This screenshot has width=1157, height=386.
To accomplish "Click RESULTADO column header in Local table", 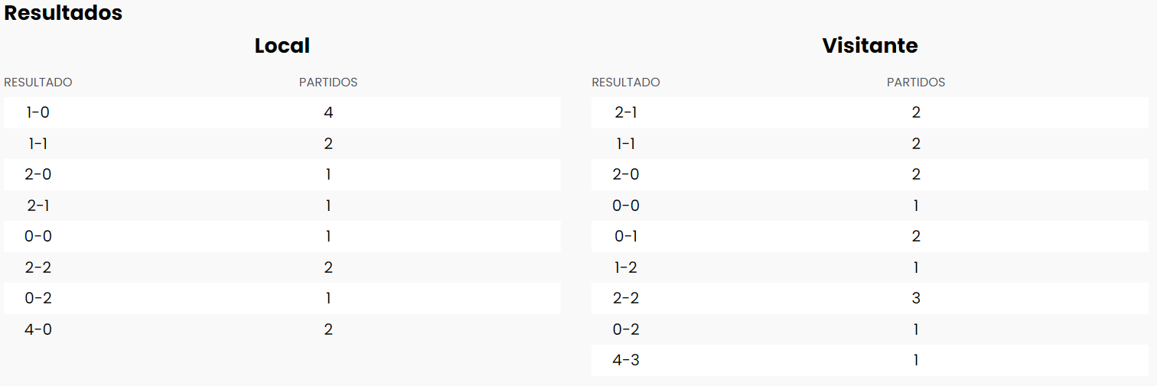I will point(38,83).
